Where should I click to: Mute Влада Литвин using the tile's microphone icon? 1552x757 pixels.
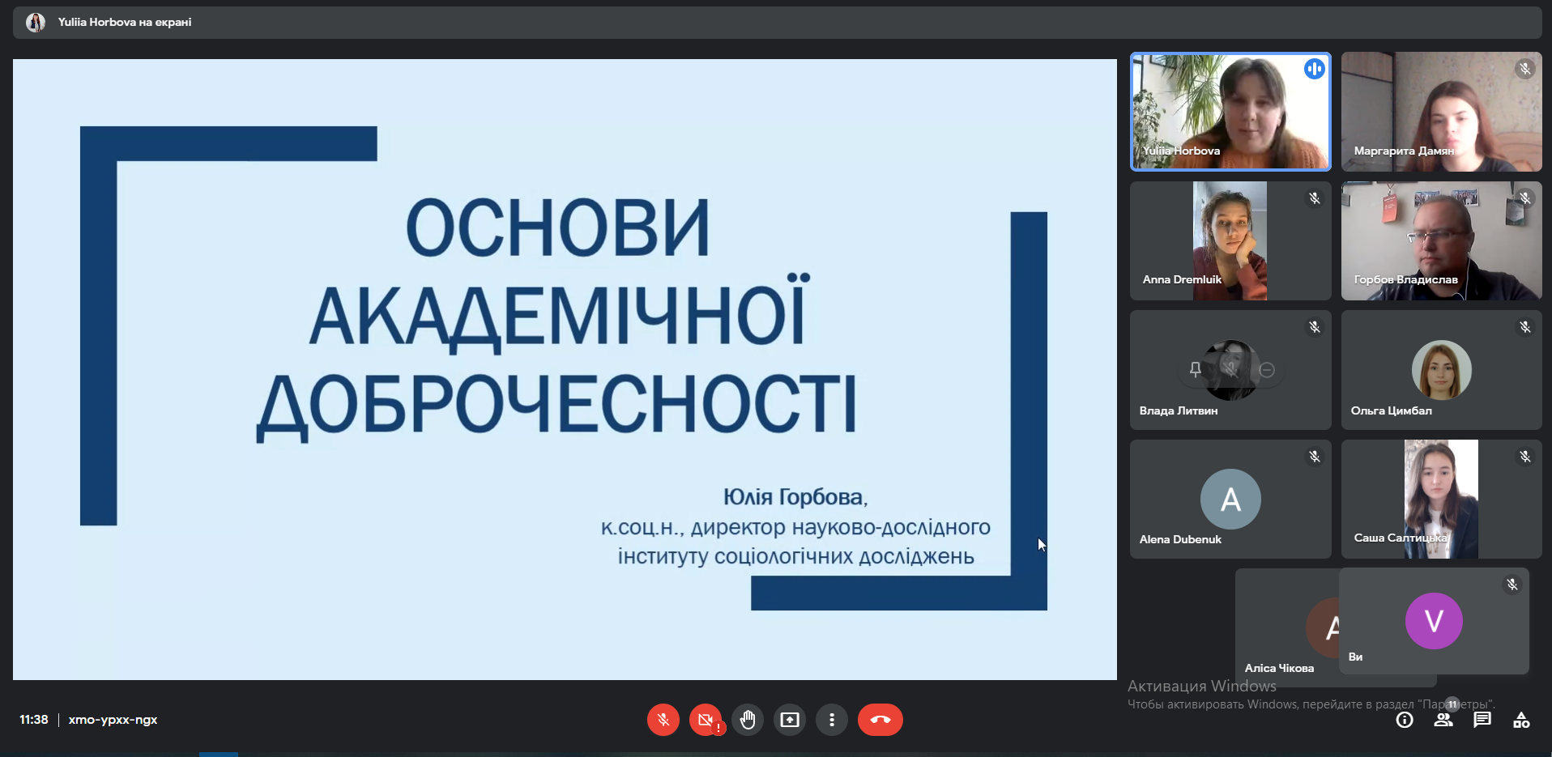1230,370
